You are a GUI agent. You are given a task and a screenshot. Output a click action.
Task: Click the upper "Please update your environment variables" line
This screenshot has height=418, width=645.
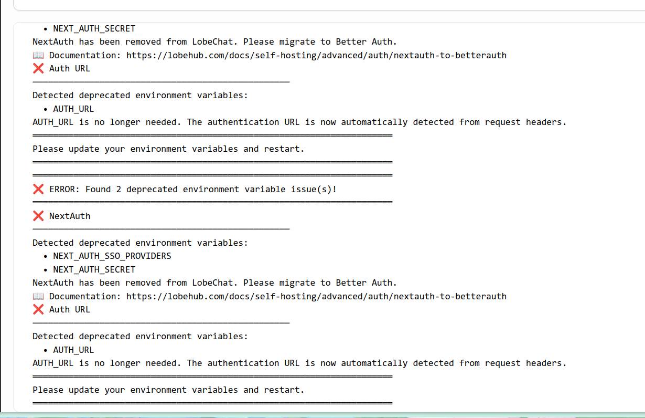tap(168, 149)
